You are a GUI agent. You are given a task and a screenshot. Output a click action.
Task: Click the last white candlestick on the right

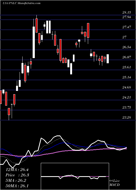click(108, 59)
